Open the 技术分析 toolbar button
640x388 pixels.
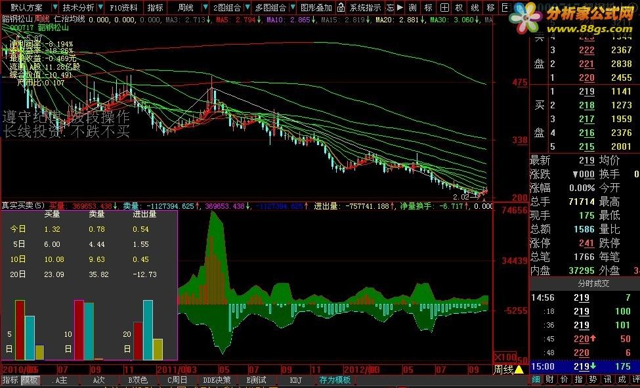78,7
